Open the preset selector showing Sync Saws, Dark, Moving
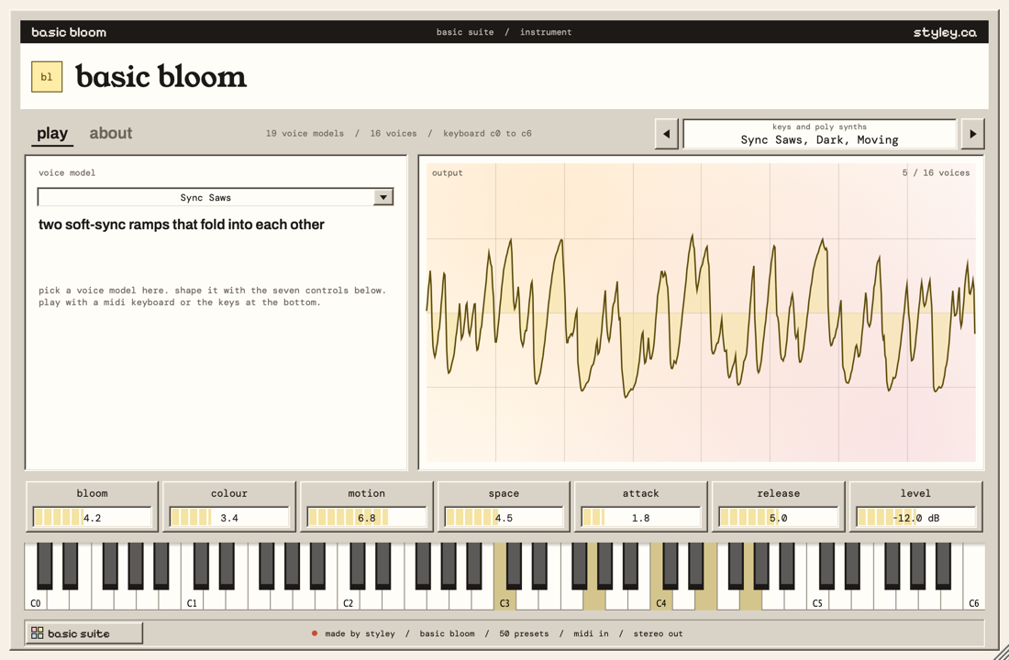1009x660 pixels. 819,134
